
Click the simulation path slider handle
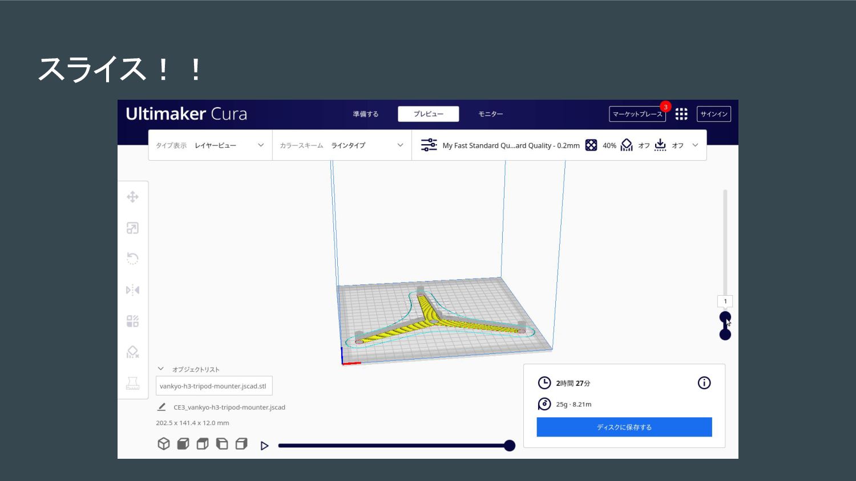pyautogui.click(x=510, y=446)
